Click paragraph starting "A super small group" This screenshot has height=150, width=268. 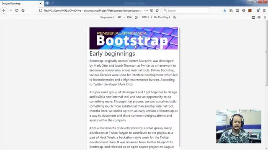click(x=134, y=106)
